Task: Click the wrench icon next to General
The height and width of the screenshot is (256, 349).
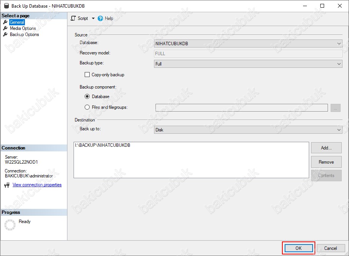Action: pos(5,22)
